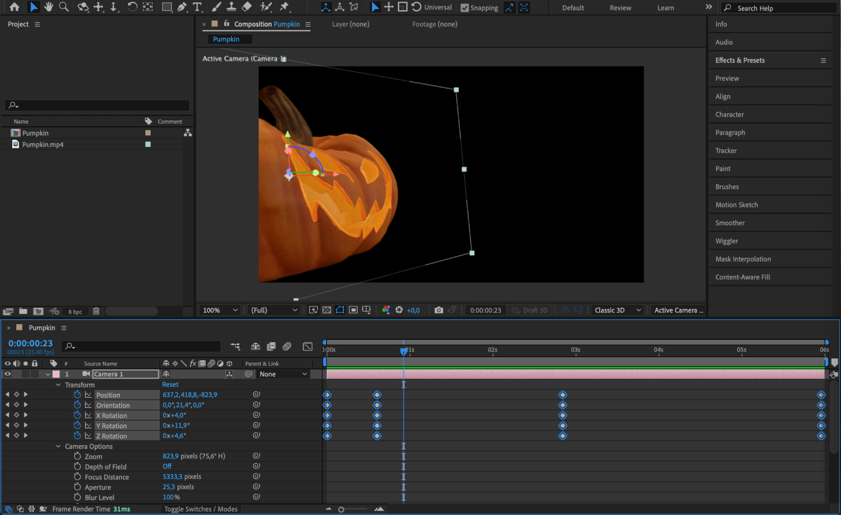Click the pink label swatch of Camera 1

click(x=56, y=374)
